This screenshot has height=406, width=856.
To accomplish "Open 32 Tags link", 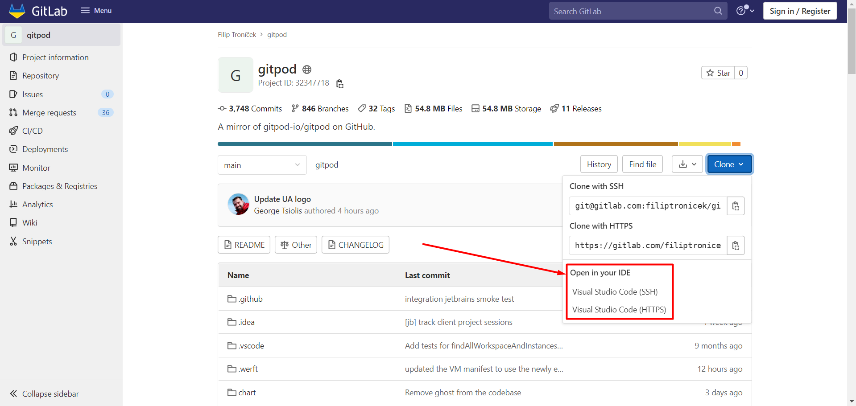I will click(376, 108).
